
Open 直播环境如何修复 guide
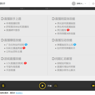66,67
